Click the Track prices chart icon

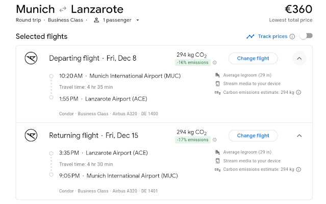[x=250, y=37]
